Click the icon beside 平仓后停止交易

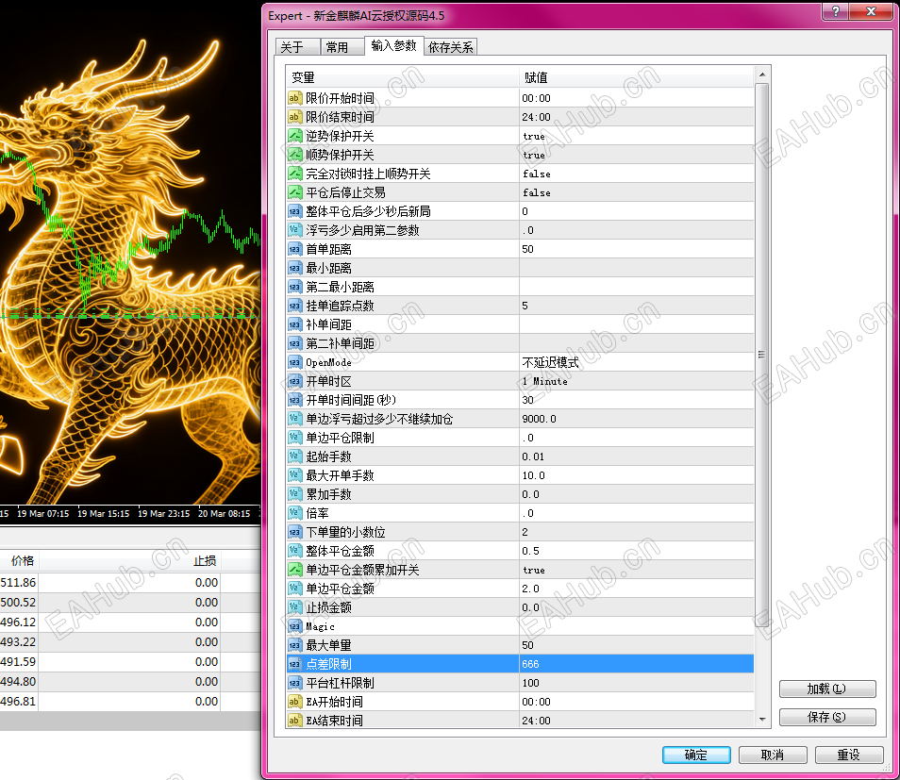[294, 192]
